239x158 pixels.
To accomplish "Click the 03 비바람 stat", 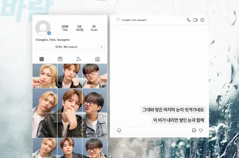I will click(x=80, y=28).
